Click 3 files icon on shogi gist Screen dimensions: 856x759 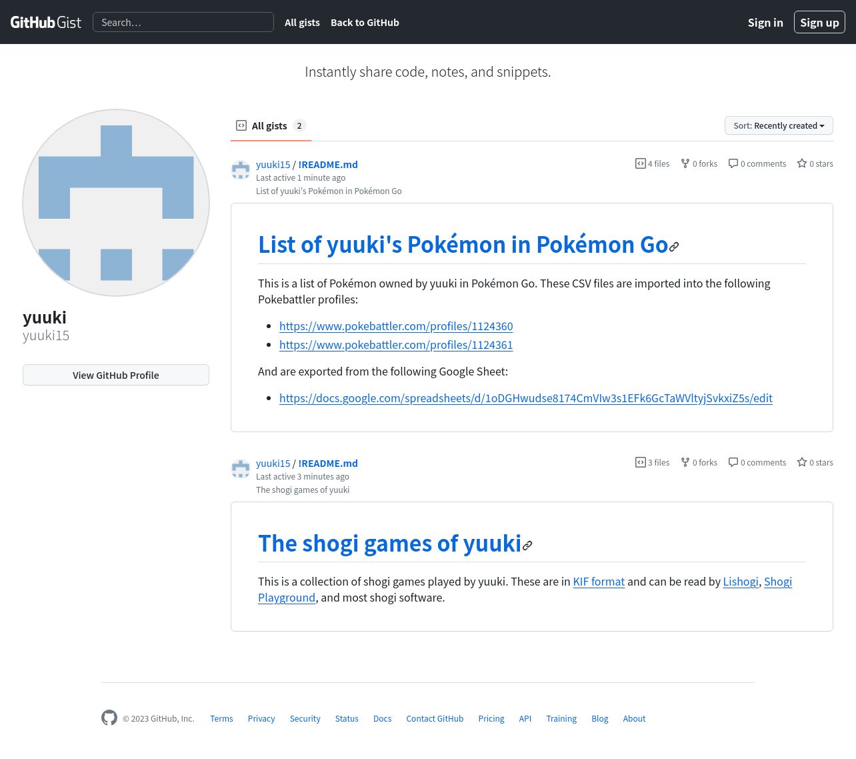pyautogui.click(x=641, y=462)
